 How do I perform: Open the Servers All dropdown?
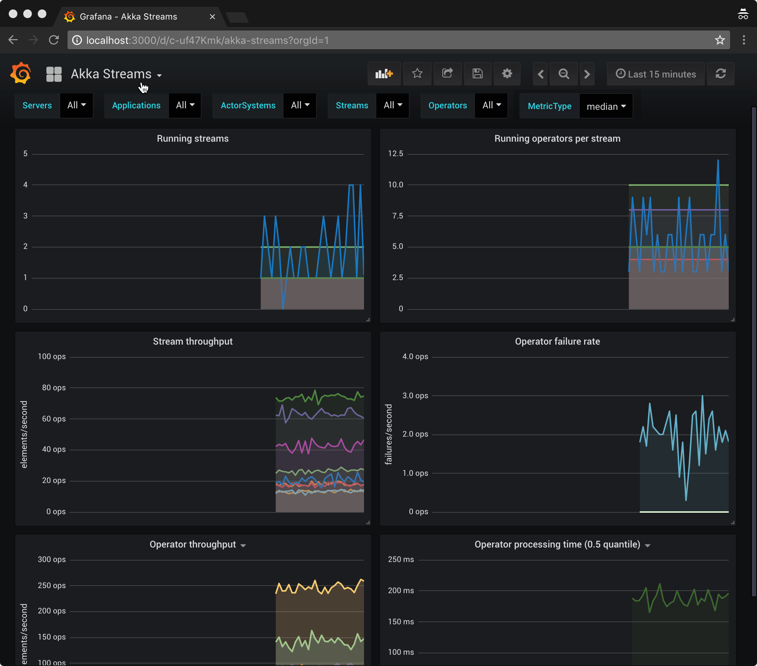coord(76,105)
